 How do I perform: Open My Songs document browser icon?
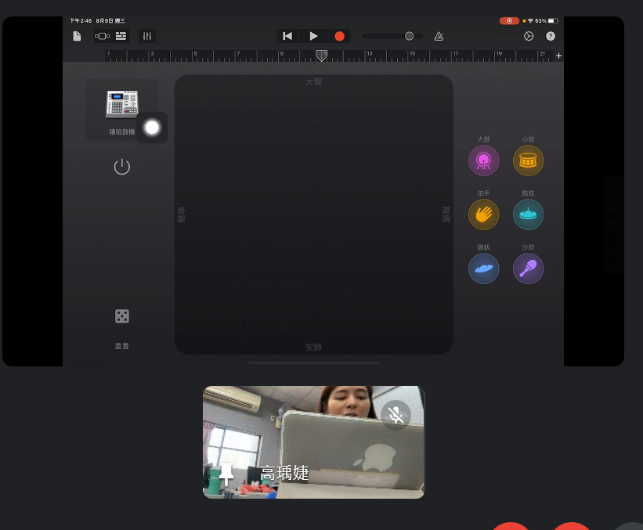[77, 36]
